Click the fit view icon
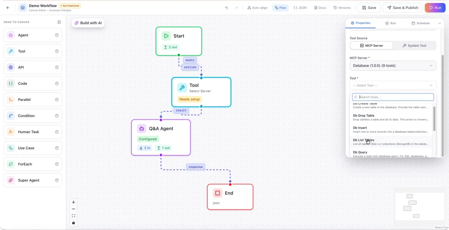449x230 pixels. click(x=74, y=216)
